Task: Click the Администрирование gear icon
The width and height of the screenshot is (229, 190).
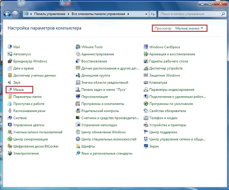Action: click(78, 54)
